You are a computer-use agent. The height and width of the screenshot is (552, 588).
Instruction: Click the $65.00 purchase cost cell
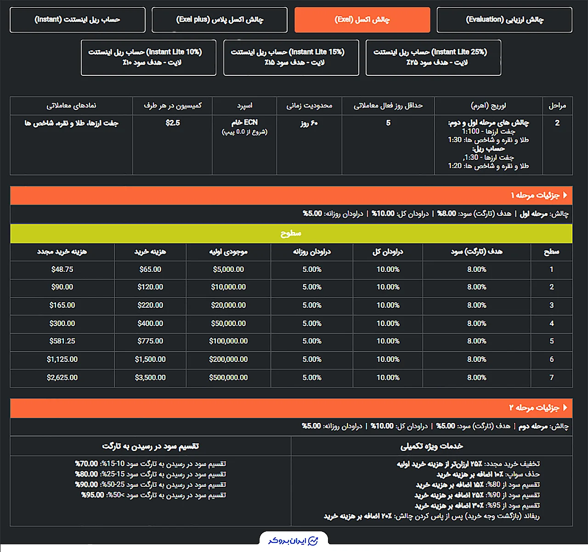point(150,270)
